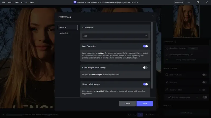Click the Preferences dialog vertical scrollbar
The width and height of the screenshot is (211, 118).
coord(152,55)
